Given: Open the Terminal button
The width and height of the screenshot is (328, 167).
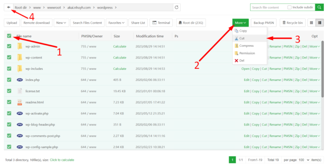Looking at the screenshot, I should [x=161, y=23].
